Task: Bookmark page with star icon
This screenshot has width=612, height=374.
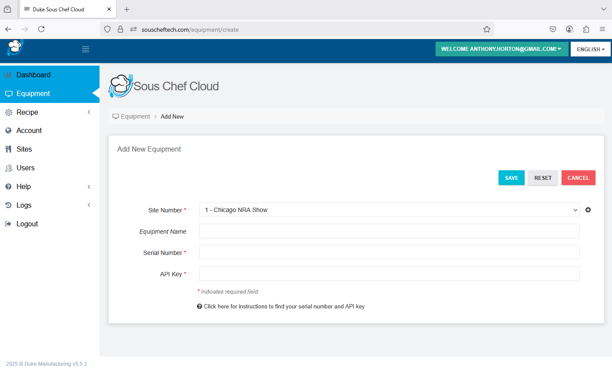Action: [487, 29]
